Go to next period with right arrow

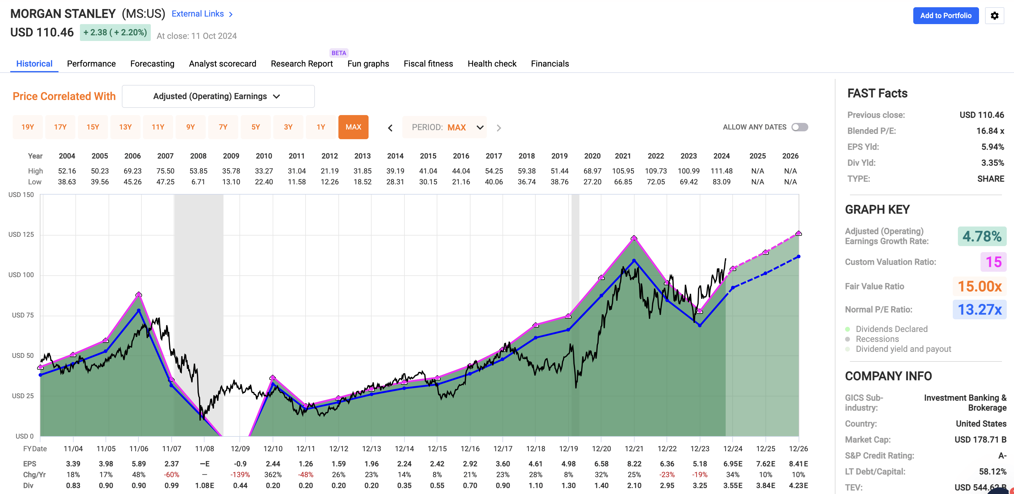[499, 128]
